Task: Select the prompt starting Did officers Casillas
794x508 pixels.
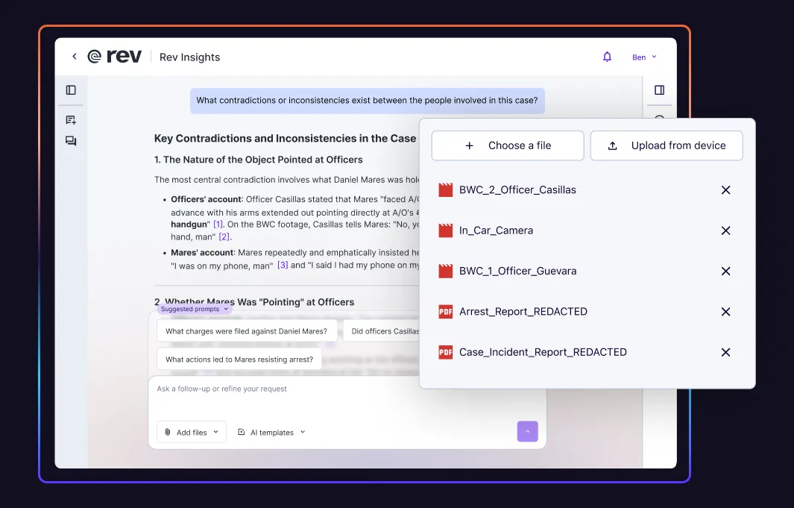Action: click(382, 331)
